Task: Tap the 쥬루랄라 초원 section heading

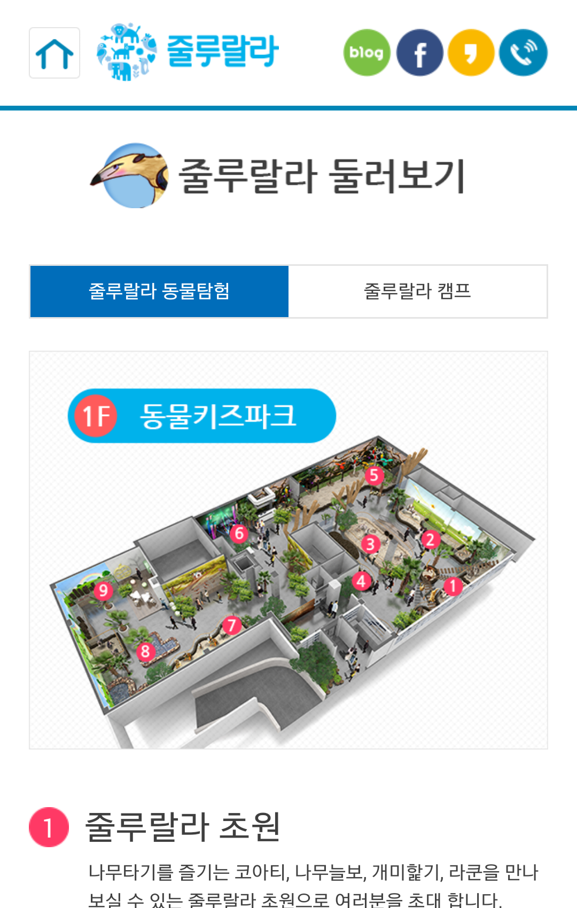Action: click(x=183, y=826)
